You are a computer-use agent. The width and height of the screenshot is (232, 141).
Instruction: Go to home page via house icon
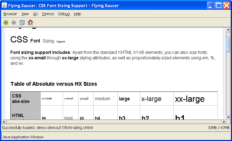coord(30,22)
